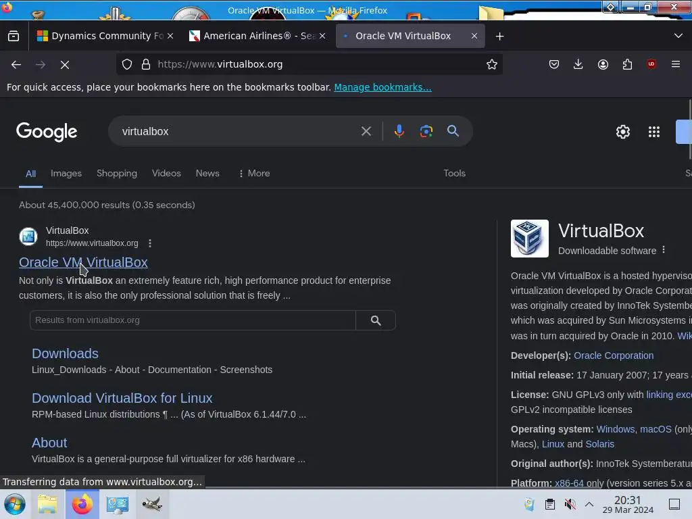Click the Google logo
Viewport: 692px width, 519px height.
point(47,132)
